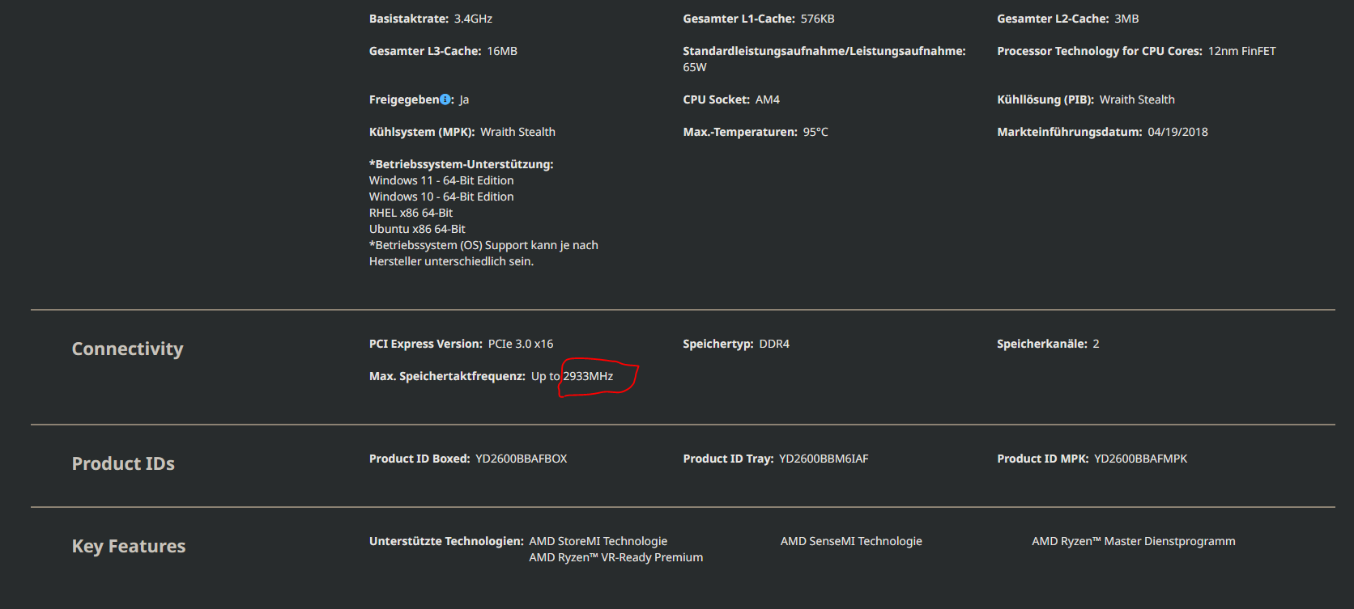Click the 12nm FinFET technology value
This screenshot has height=609, width=1354.
(1241, 51)
